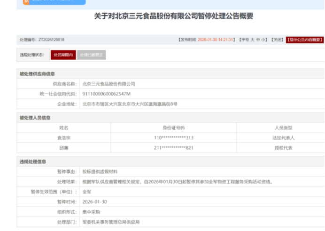
Task: Click the 统一社会信用代码 label
Action: tap(58, 94)
